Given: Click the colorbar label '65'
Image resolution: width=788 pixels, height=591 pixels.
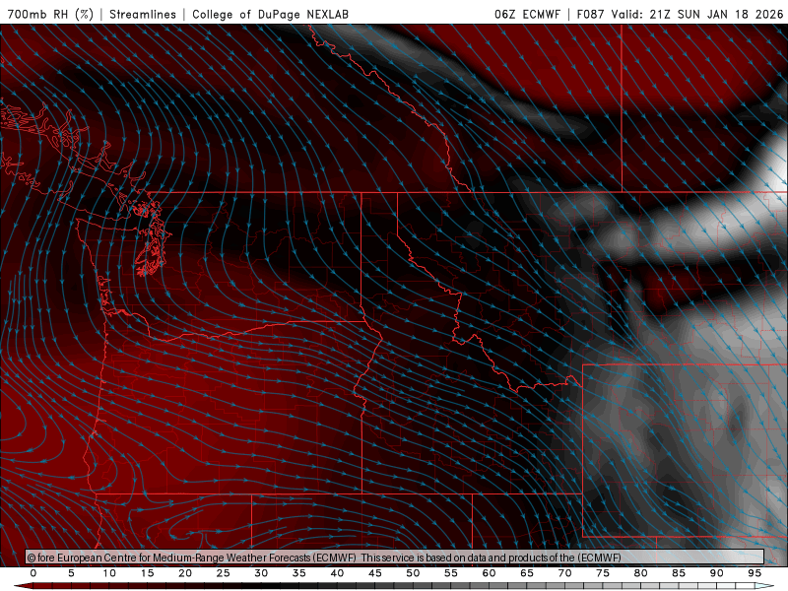Looking at the screenshot, I should click(527, 573).
